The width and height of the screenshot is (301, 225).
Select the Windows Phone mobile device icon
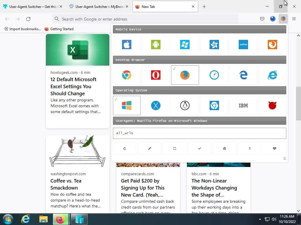click(x=185, y=45)
